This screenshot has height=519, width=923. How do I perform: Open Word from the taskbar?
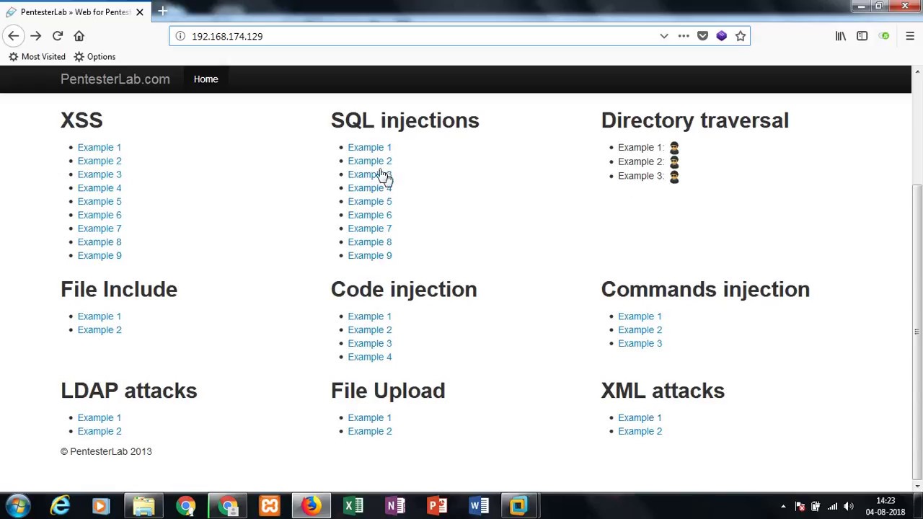pos(479,506)
